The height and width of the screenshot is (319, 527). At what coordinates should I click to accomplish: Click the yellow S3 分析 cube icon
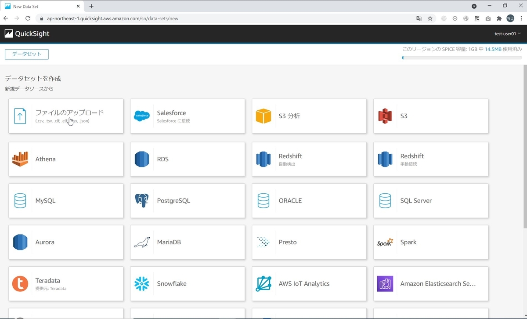[x=263, y=116]
